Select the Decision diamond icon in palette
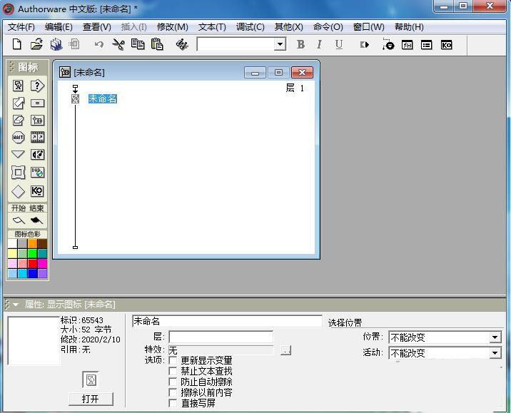The width and height of the screenshot is (511, 413). [19, 191]
